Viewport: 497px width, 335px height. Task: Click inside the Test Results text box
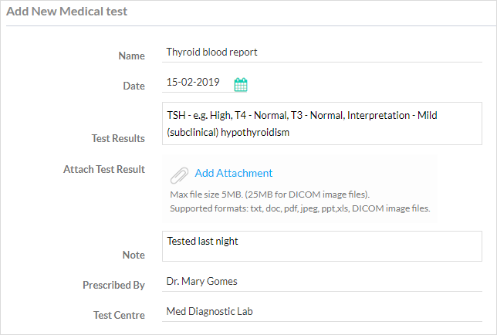click(x=322, y=124)
